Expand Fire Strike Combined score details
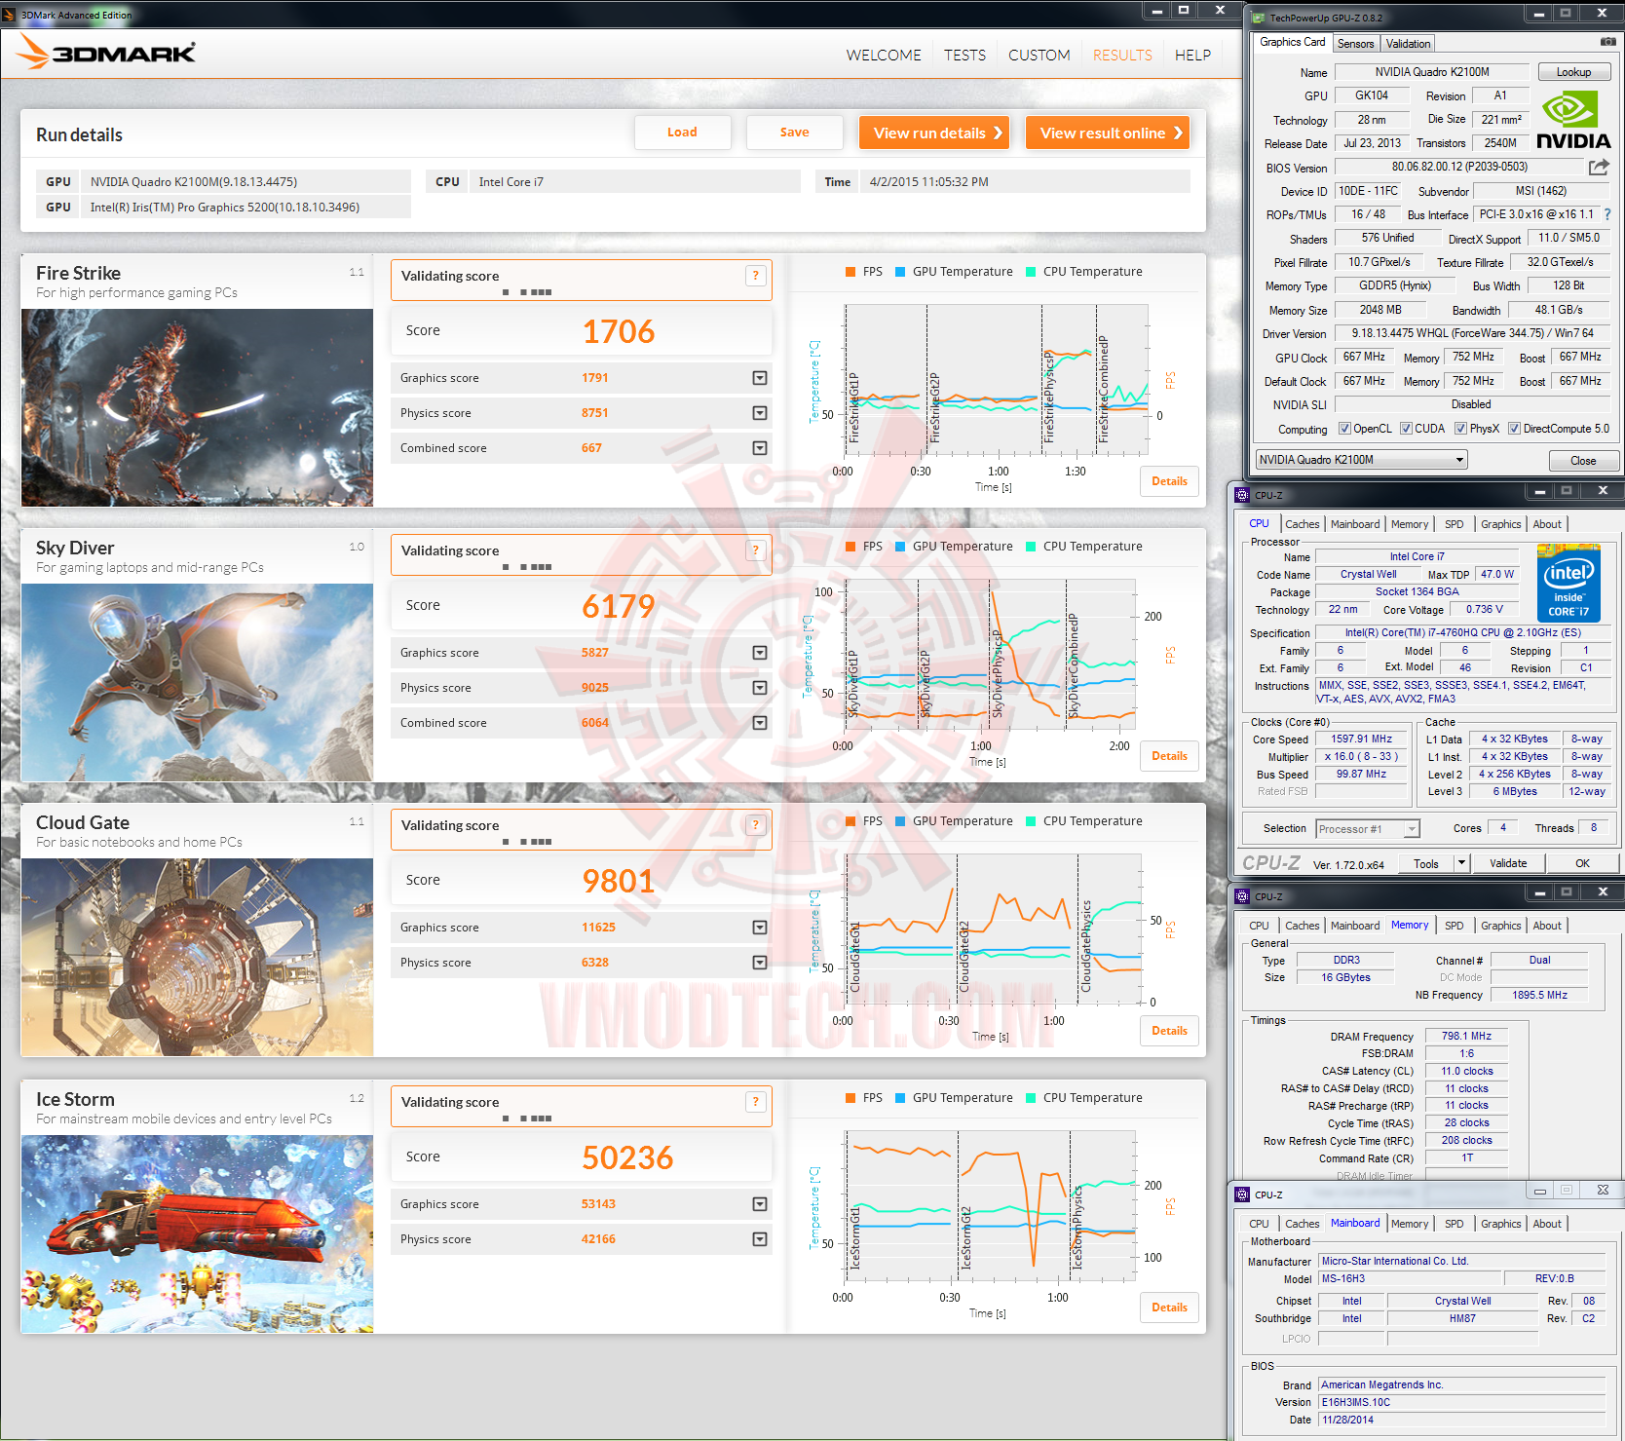This screenshot has height=1441, width=1625. (x=760, y=448)
